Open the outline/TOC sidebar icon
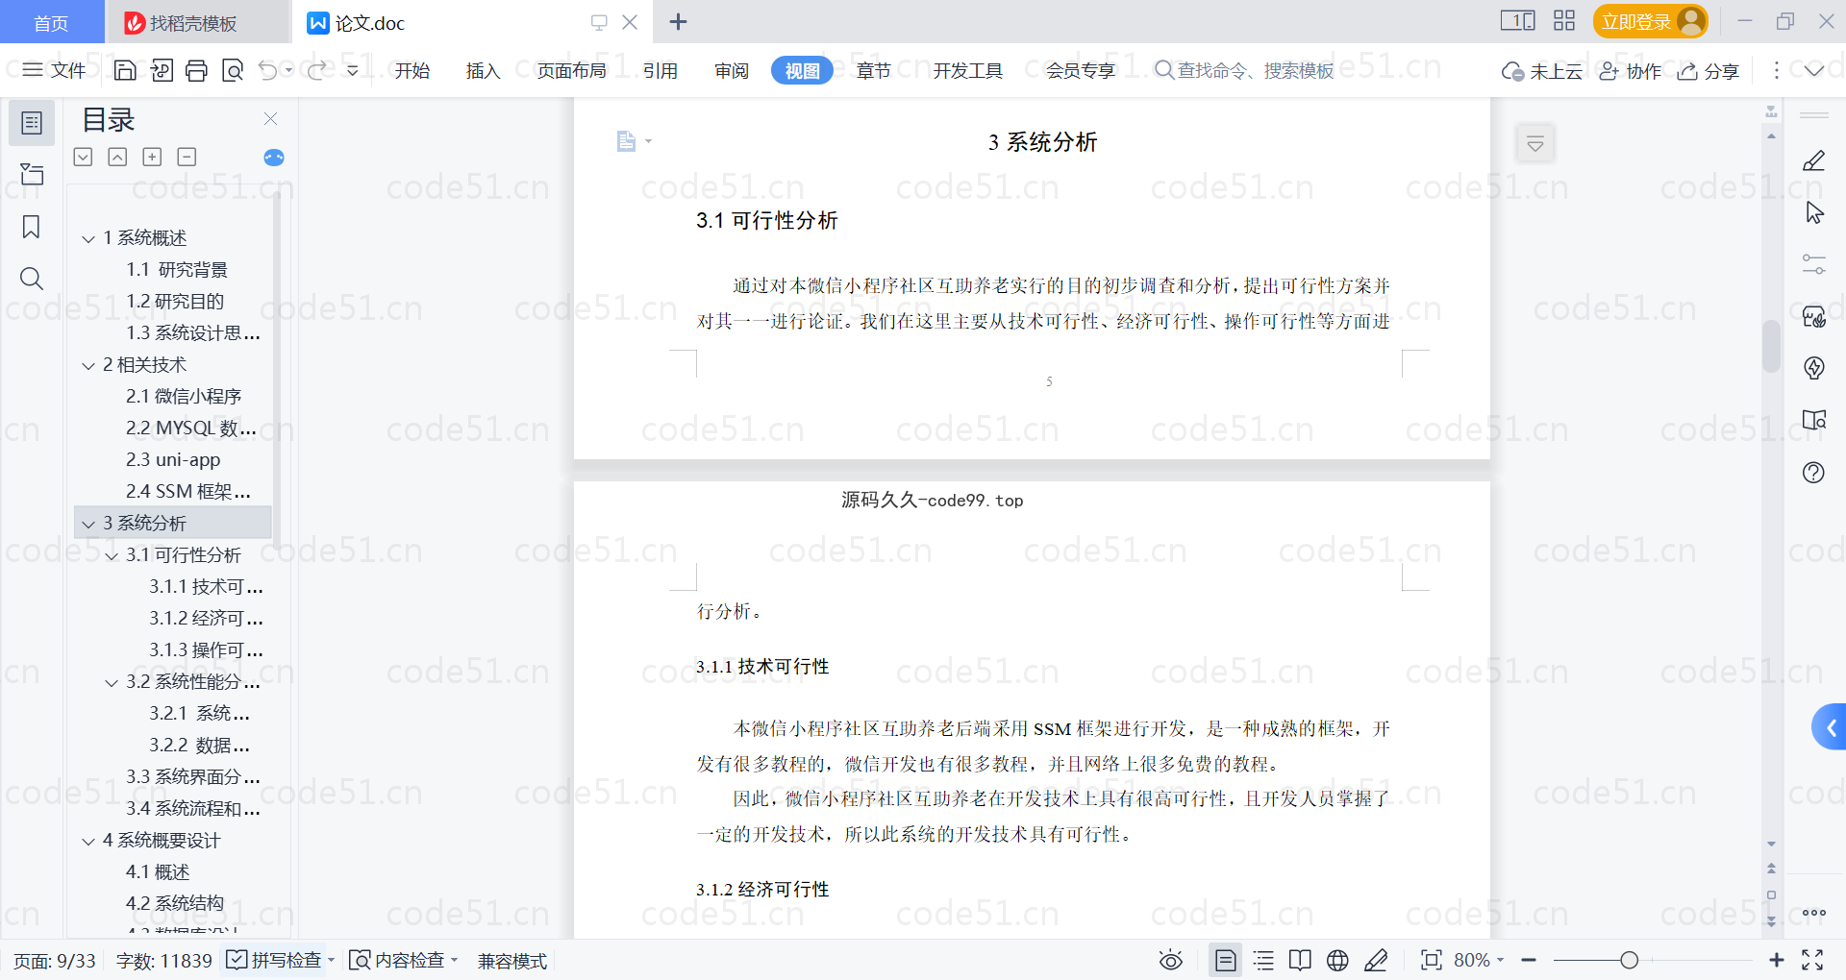1846x980 pixels. point(32,123)
